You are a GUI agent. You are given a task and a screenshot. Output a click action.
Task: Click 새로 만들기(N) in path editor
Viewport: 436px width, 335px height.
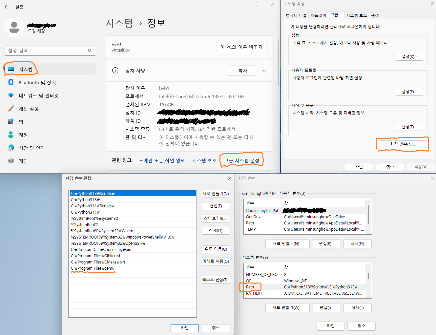(216, 194)
